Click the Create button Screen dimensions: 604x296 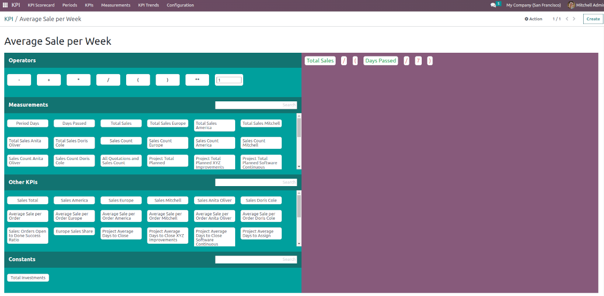click(593, 19)
